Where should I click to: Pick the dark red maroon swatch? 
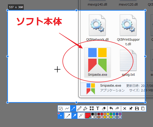(99, 114)
